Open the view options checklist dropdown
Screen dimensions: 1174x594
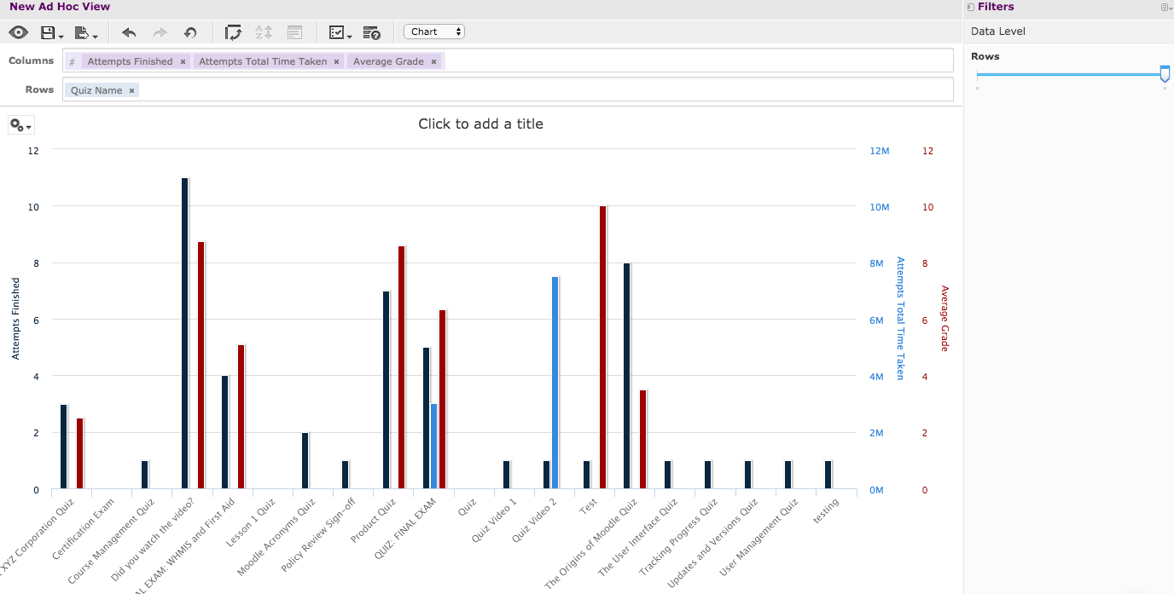click(340, 33)
